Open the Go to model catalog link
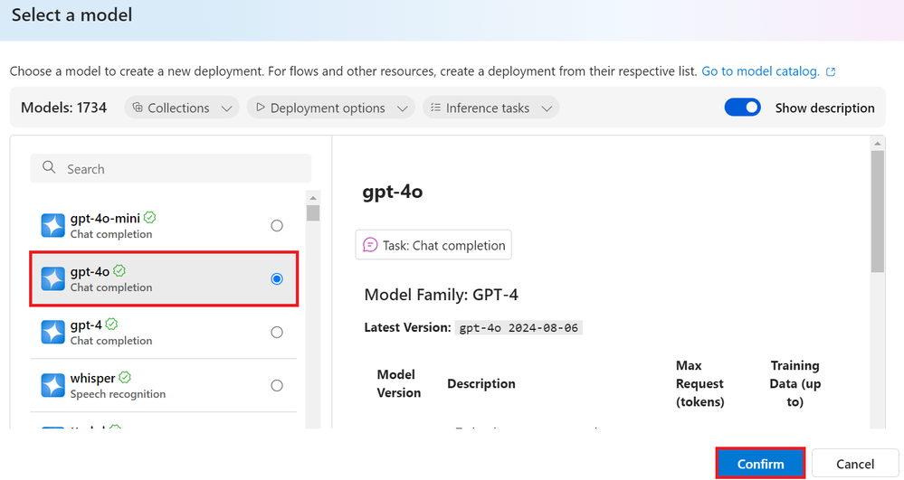Image resolution: width=904 pixels, height=480 pixels. pyautogui.click(x=760, y=71)
